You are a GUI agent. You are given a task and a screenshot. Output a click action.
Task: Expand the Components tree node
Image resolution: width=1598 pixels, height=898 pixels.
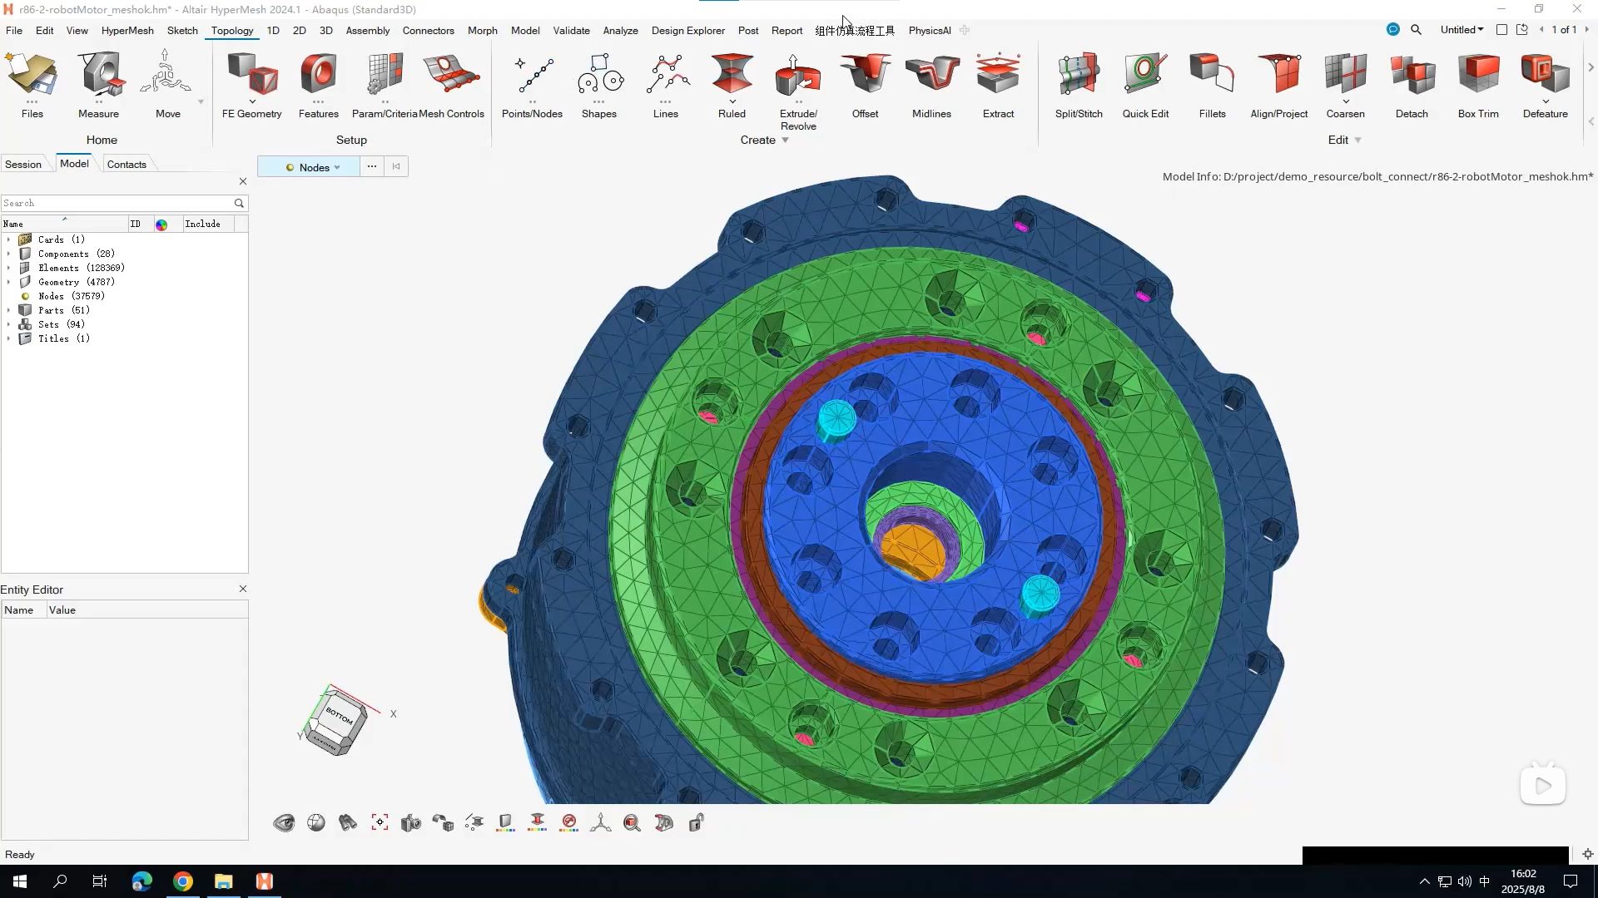(x=9, y=254)
